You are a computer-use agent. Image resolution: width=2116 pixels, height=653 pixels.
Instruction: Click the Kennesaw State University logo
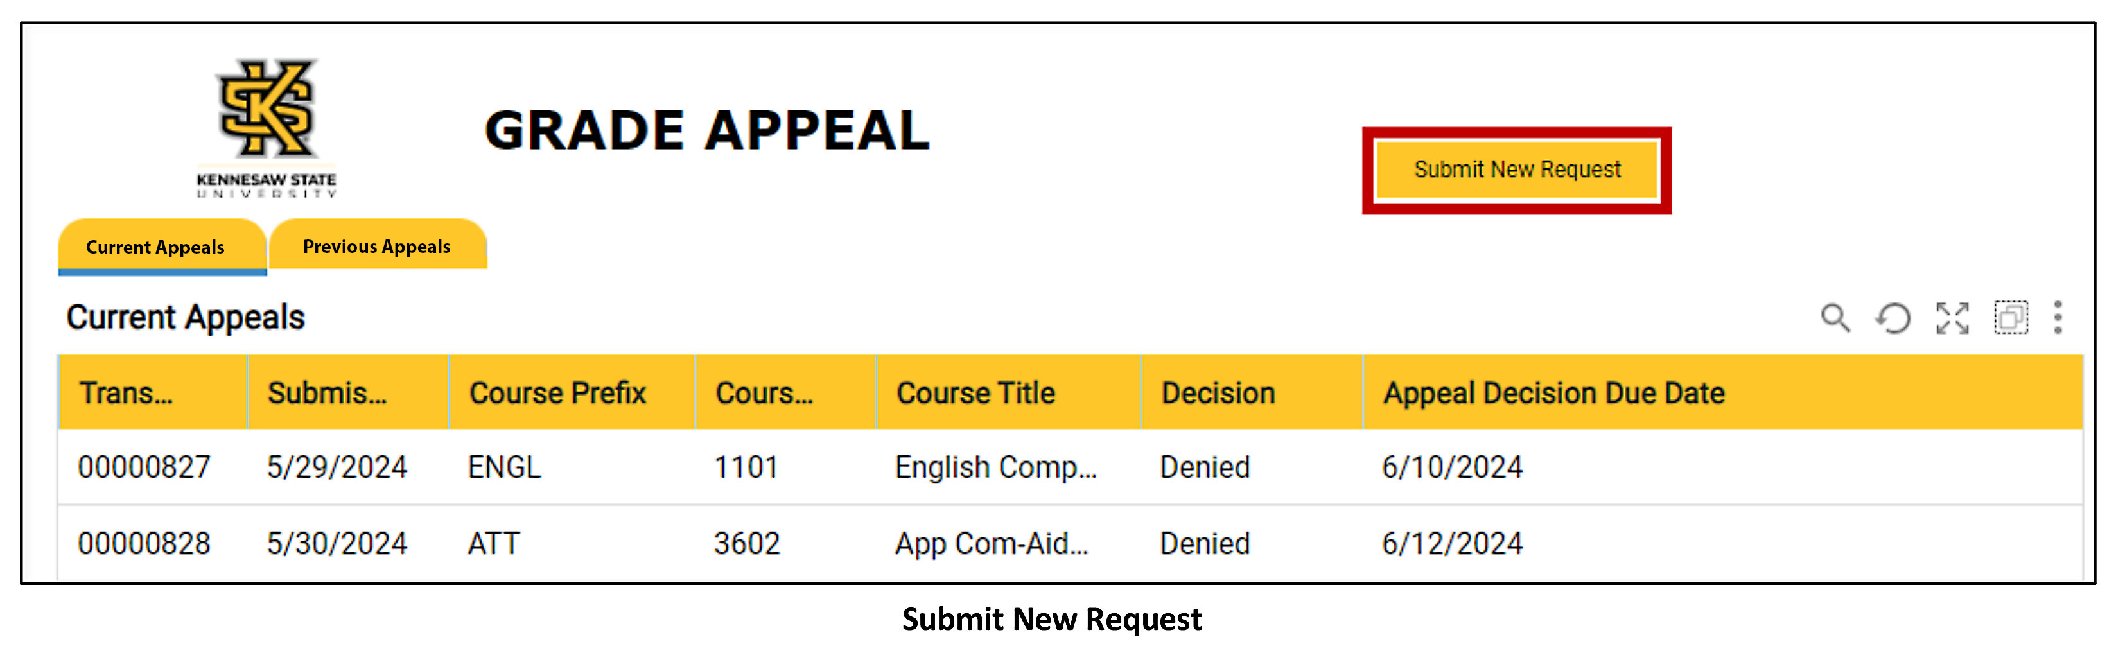[266, 127]
